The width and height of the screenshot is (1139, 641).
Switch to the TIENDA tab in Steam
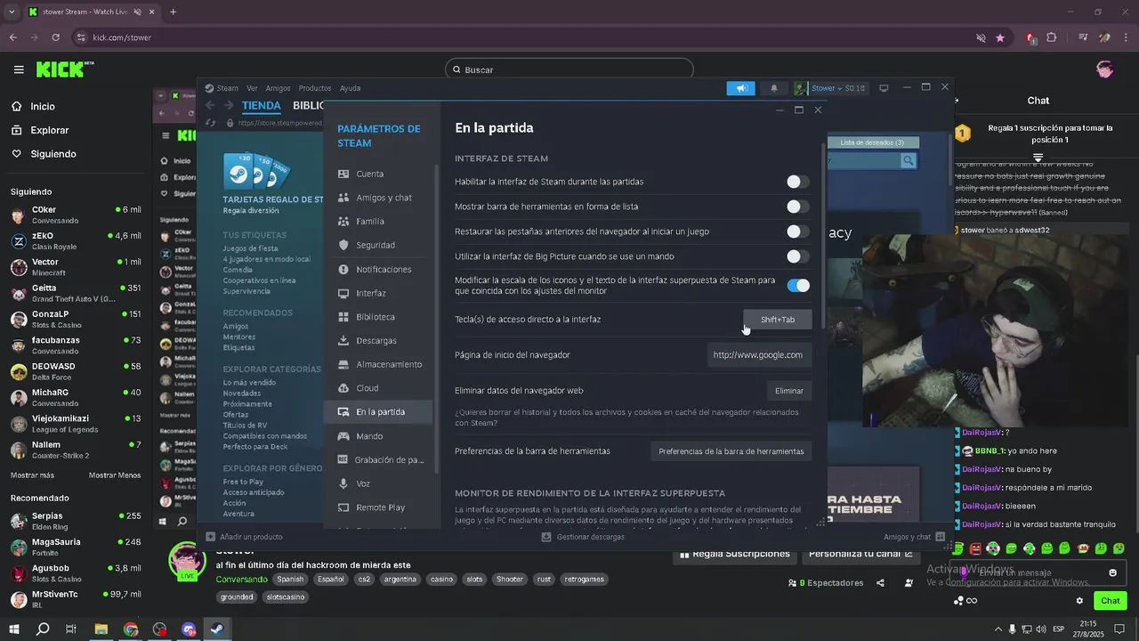(x=262, y=105)
